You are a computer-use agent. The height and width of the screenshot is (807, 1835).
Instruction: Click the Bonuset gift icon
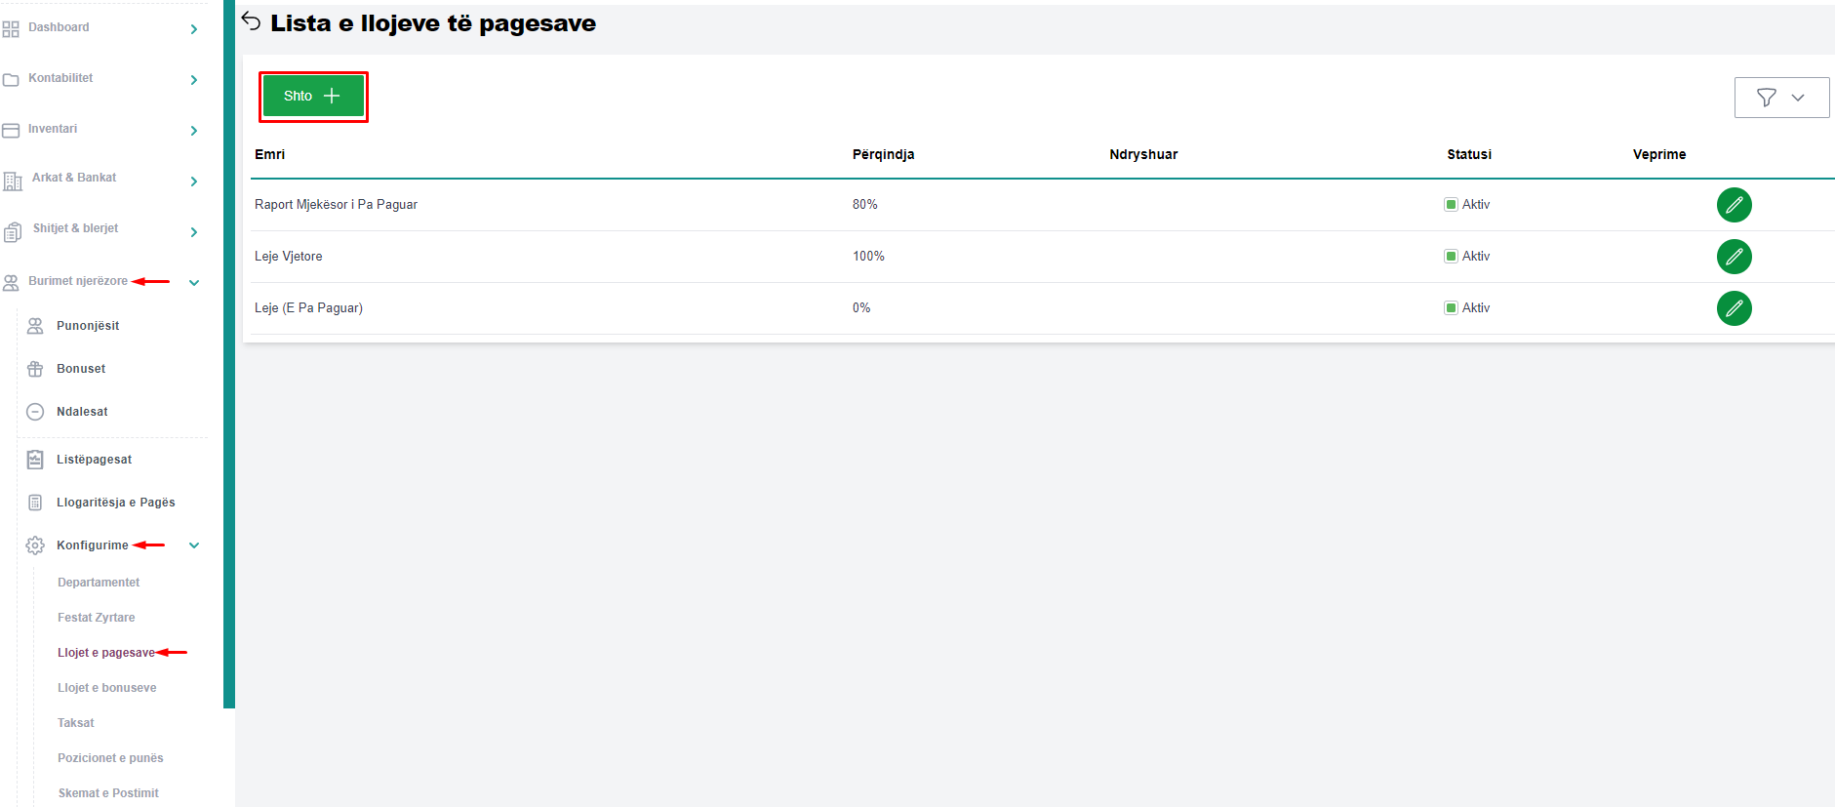point(35,369)
